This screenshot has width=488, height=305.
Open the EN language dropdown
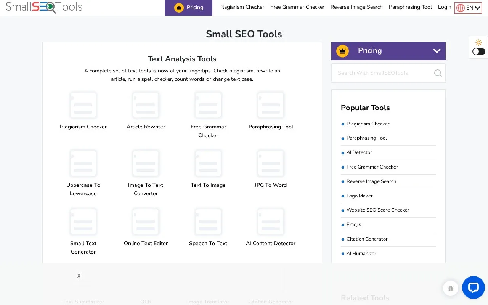coord(468,8)
